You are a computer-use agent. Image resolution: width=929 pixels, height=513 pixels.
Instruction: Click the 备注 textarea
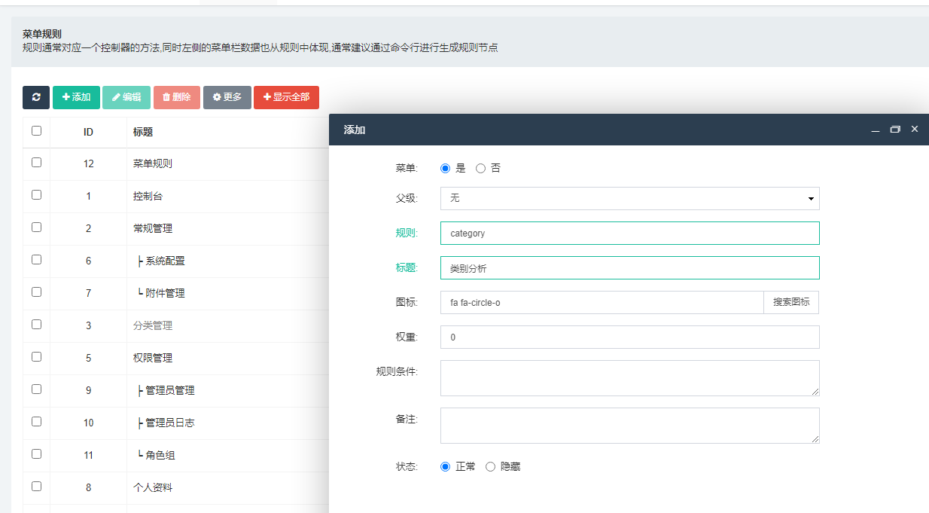click(x=629, y=425)
